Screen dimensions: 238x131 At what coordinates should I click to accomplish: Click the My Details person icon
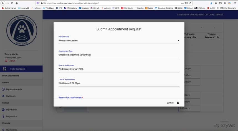pos(3,96)
